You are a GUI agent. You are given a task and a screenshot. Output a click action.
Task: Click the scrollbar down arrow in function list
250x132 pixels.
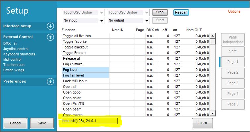pyautogui.click(x=213, y=113)
